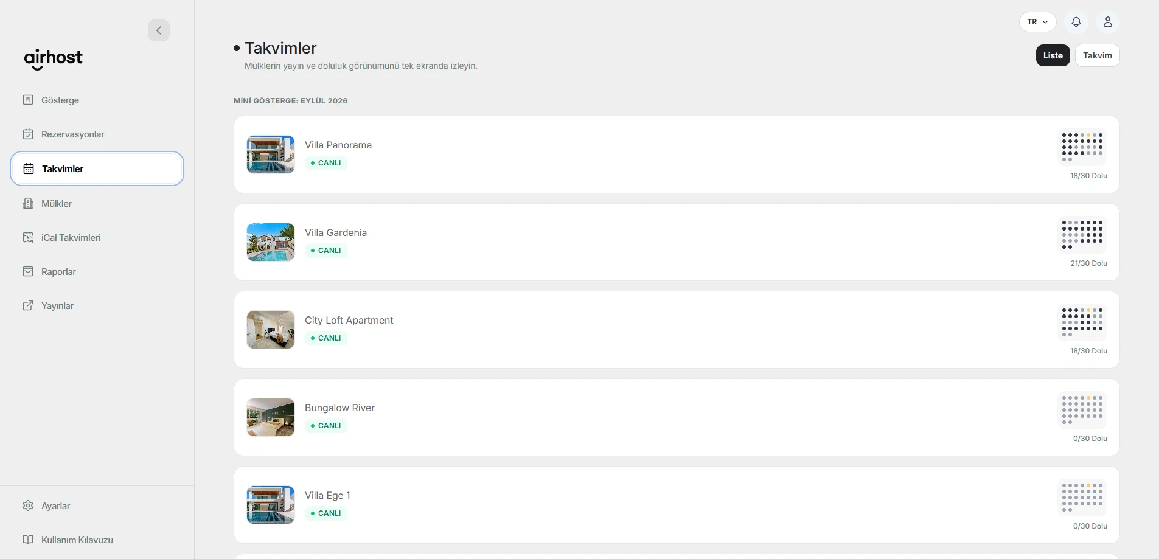The height and width of the screenshot is (559, 1159).
Task: Click the Kullanım Kılavuzu book icon
Action: pyautogui.click(x=28, y=540)
